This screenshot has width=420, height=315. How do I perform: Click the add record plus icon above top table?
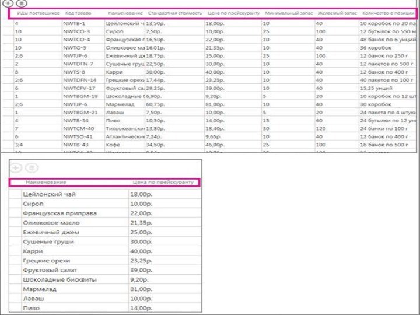pyautogui.click(x=8, y=3)
